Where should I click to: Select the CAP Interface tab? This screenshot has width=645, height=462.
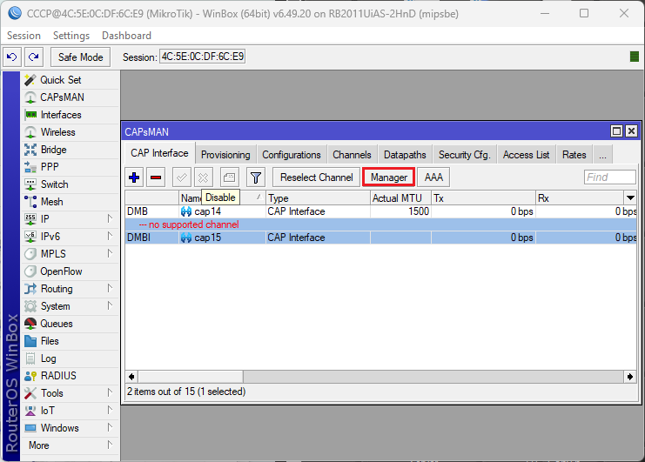[x=159, y=153]
